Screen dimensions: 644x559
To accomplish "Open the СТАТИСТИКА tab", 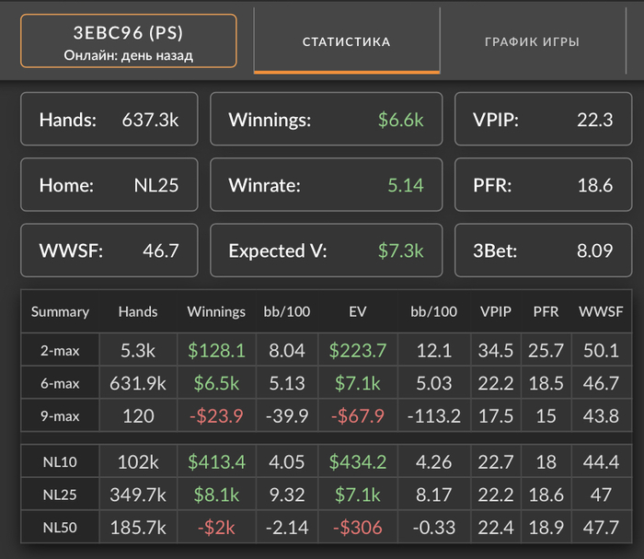I will (347, 41).
